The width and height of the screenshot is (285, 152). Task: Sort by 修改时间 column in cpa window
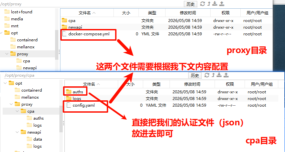(192, 84)
